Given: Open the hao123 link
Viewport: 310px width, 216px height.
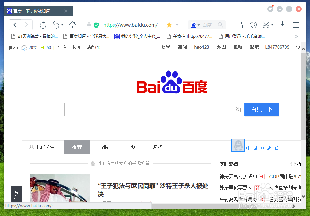Looking at the screenshot, I should 202,47.
